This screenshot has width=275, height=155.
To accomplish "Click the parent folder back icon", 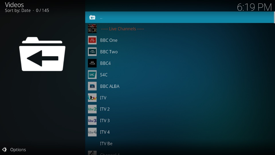I will (x=92, y=18).
